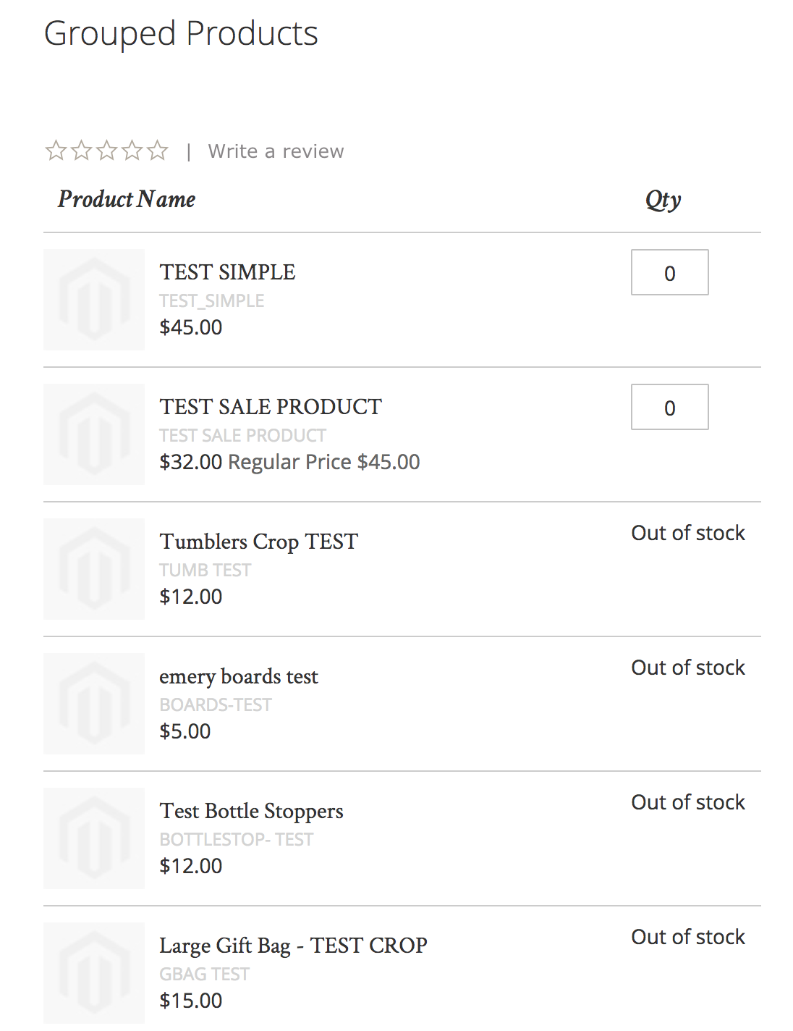This screenshot has width=793, height=1031.
Task: Click the quantity box for TEST SALE PRODUCT
Action: 669,407
